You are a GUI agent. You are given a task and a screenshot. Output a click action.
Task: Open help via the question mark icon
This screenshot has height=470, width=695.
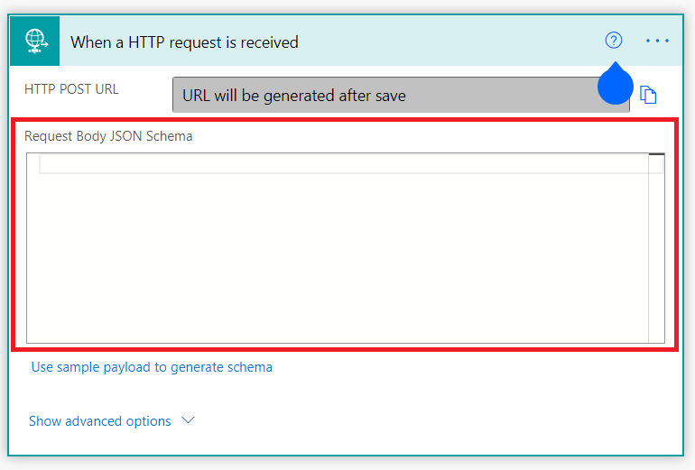(614, 41)
